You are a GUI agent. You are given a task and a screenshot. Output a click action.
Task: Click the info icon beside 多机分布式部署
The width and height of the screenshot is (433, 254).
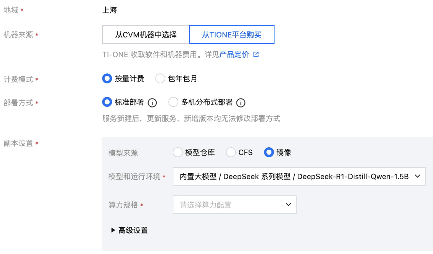241,103
